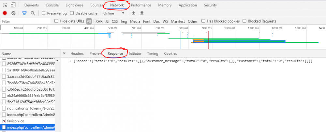Filter requests by Media
This screenshot has width=326, height=132.
point(135,21)
